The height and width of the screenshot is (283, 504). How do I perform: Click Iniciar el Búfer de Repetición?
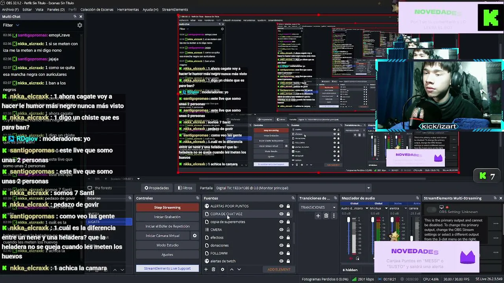tap(167, 226)
